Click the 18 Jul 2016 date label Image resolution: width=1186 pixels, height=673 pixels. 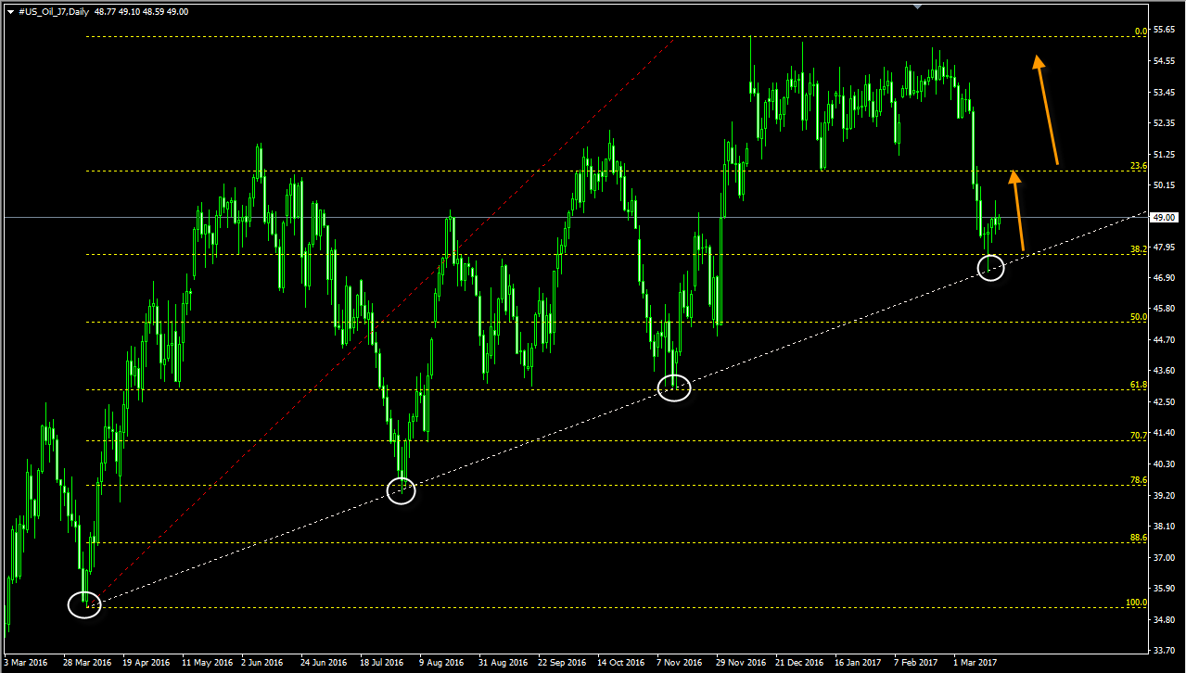[x=383, y=663]
